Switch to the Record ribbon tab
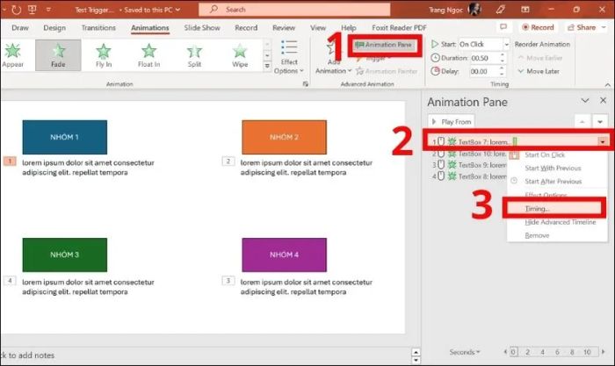615x366 pixels. pyautogui.click(x=246, y=28)
